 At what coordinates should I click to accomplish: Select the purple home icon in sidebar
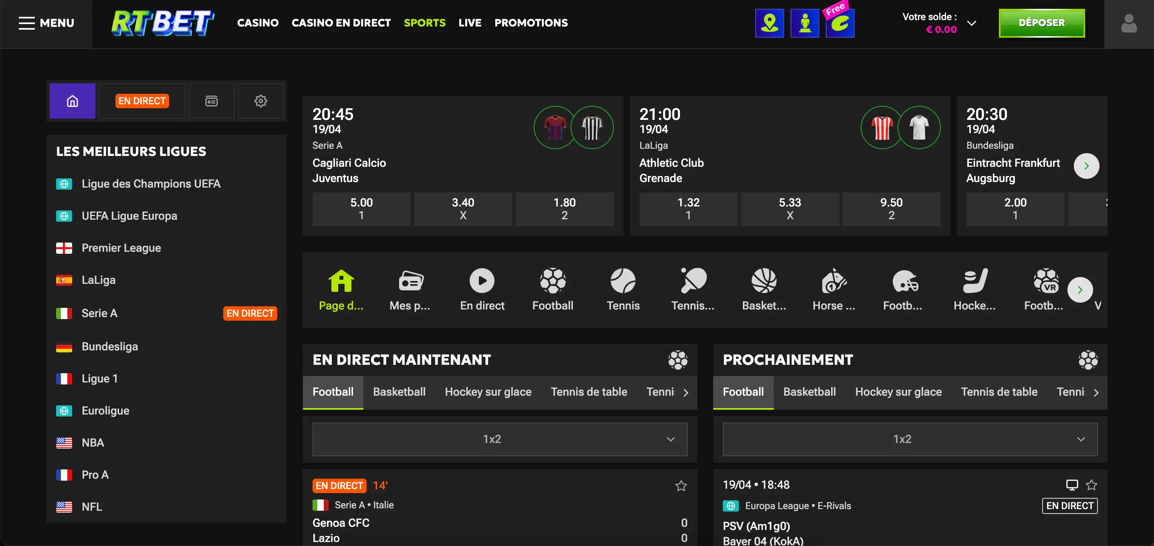click(72, 101)
